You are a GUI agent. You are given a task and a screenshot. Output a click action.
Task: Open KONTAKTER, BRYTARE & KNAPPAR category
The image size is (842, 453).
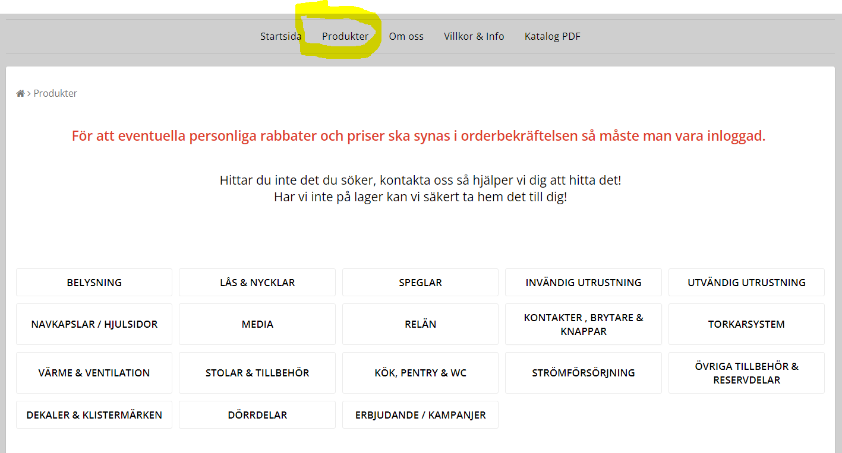(584, 324)
